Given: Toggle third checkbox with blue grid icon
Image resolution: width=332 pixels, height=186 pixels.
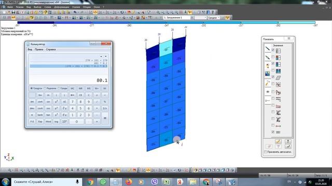Looking at the screenshot, I should [x=273, y=64].
